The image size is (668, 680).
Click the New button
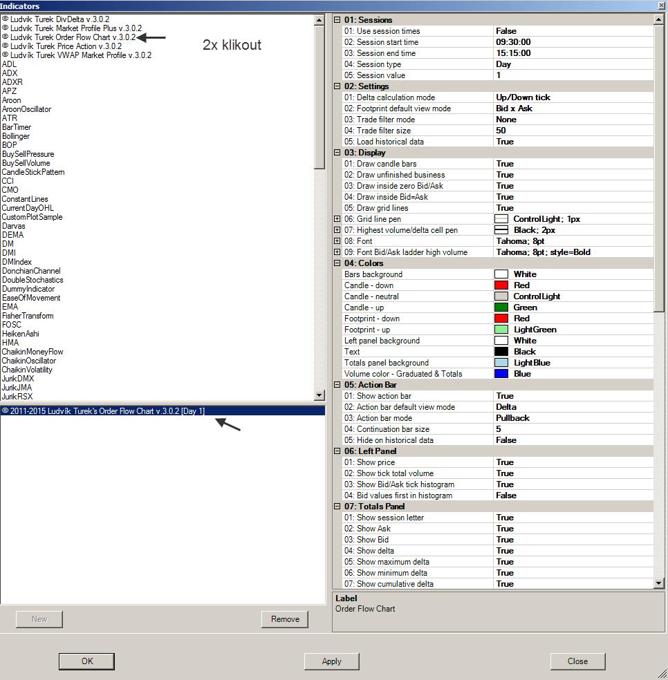point(39,619)
